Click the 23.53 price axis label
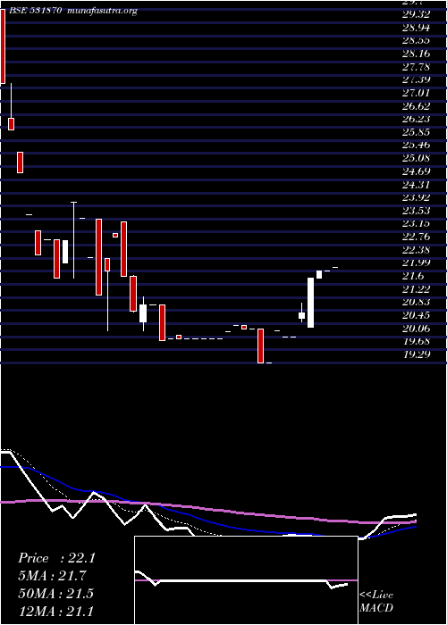 point(416,211)
